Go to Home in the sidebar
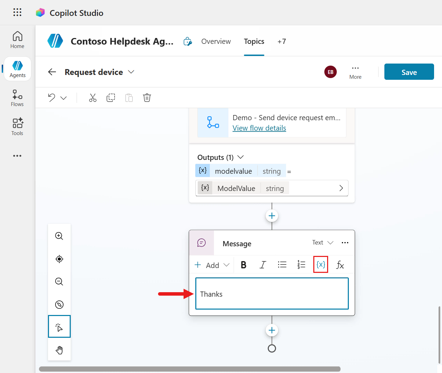 coord(17,40)
